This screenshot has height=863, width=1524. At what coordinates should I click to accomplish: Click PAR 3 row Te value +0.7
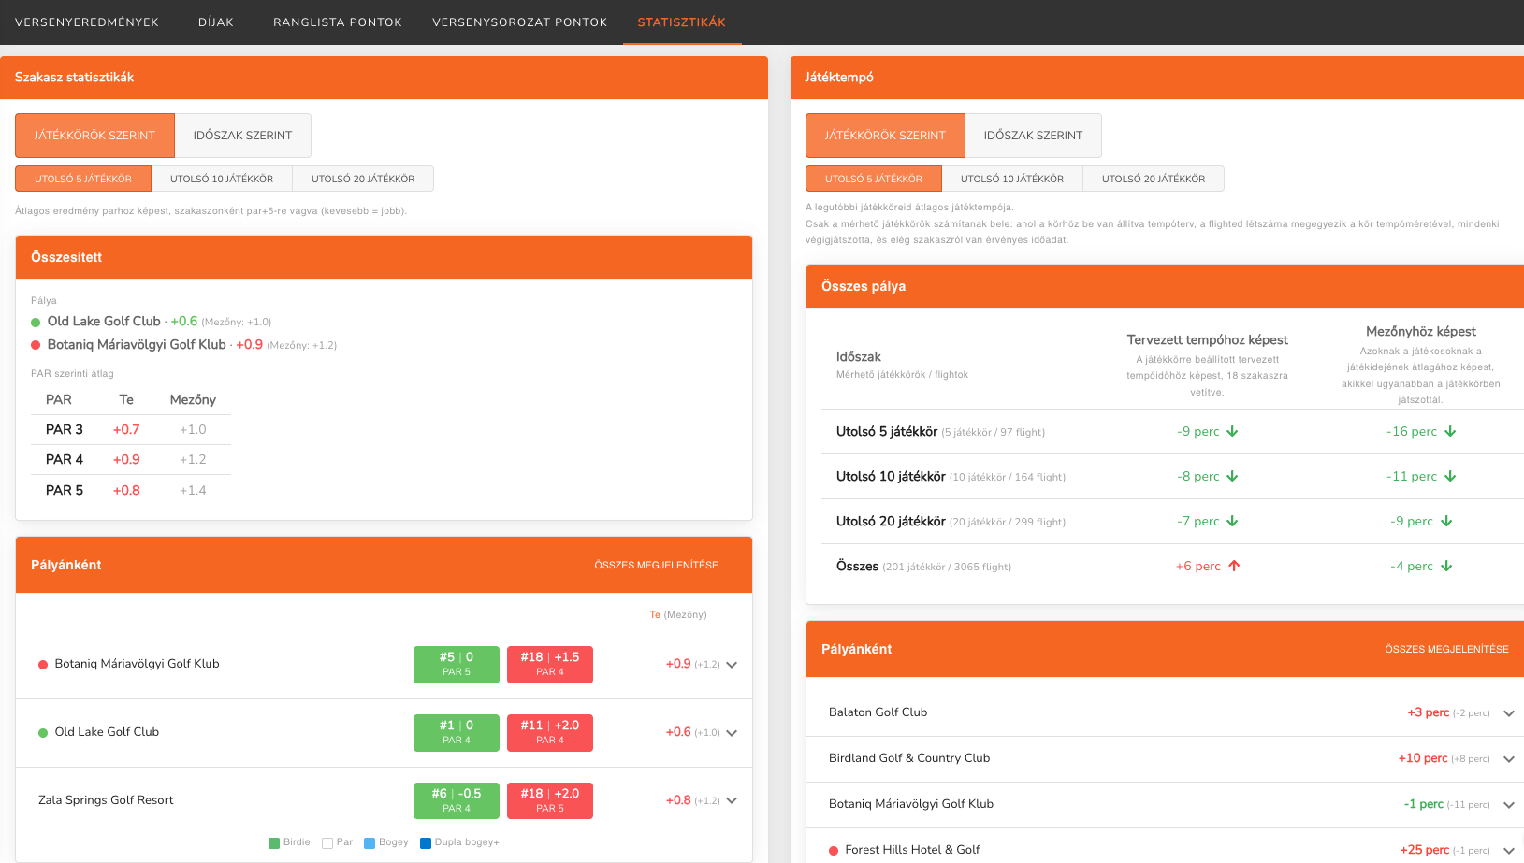pyautogui.click(x=126, y=429)
